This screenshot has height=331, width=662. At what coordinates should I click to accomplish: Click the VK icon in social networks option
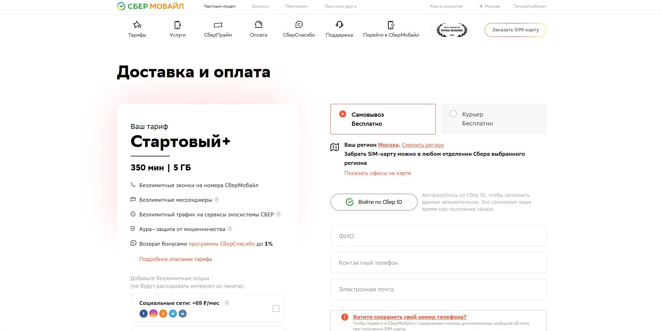coord(183,314)
